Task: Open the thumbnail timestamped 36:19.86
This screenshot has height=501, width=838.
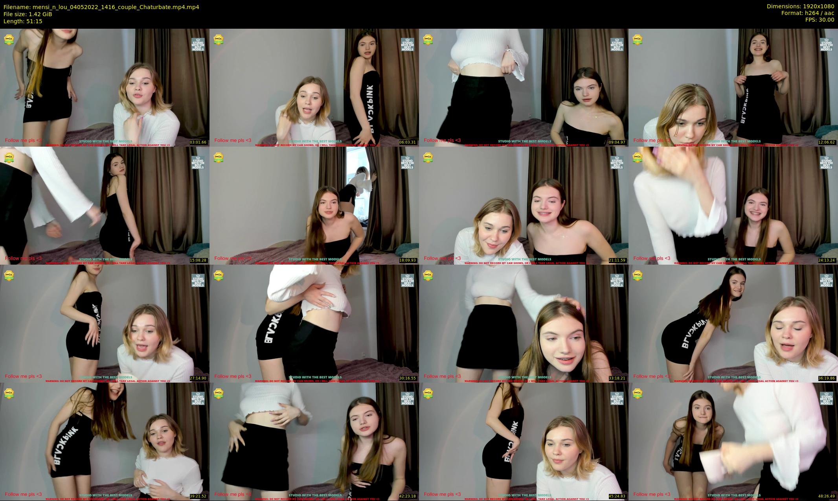Action: 733,323
